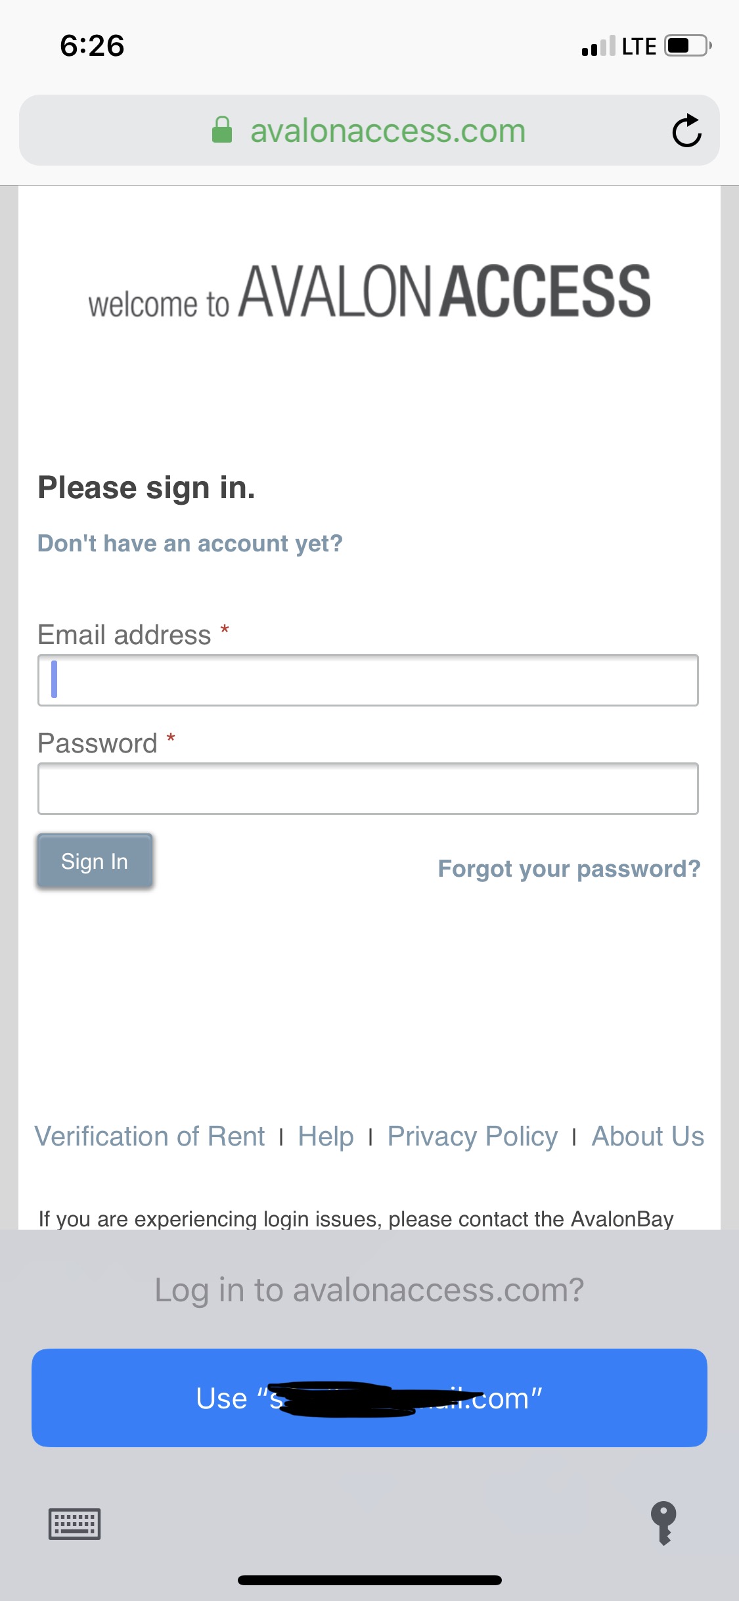Open the Help link

(326, 1136)
